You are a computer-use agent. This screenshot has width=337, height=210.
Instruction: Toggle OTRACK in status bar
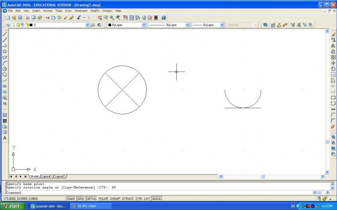pos(128,198)
